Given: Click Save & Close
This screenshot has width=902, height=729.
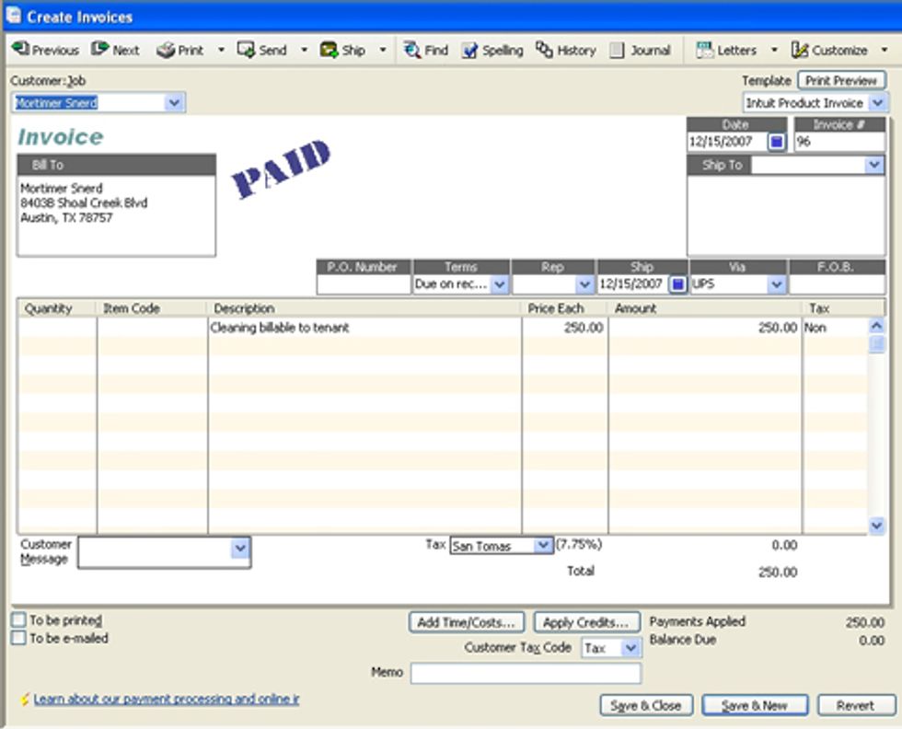Looking at the screenshot, I should (x=646, y=705).
